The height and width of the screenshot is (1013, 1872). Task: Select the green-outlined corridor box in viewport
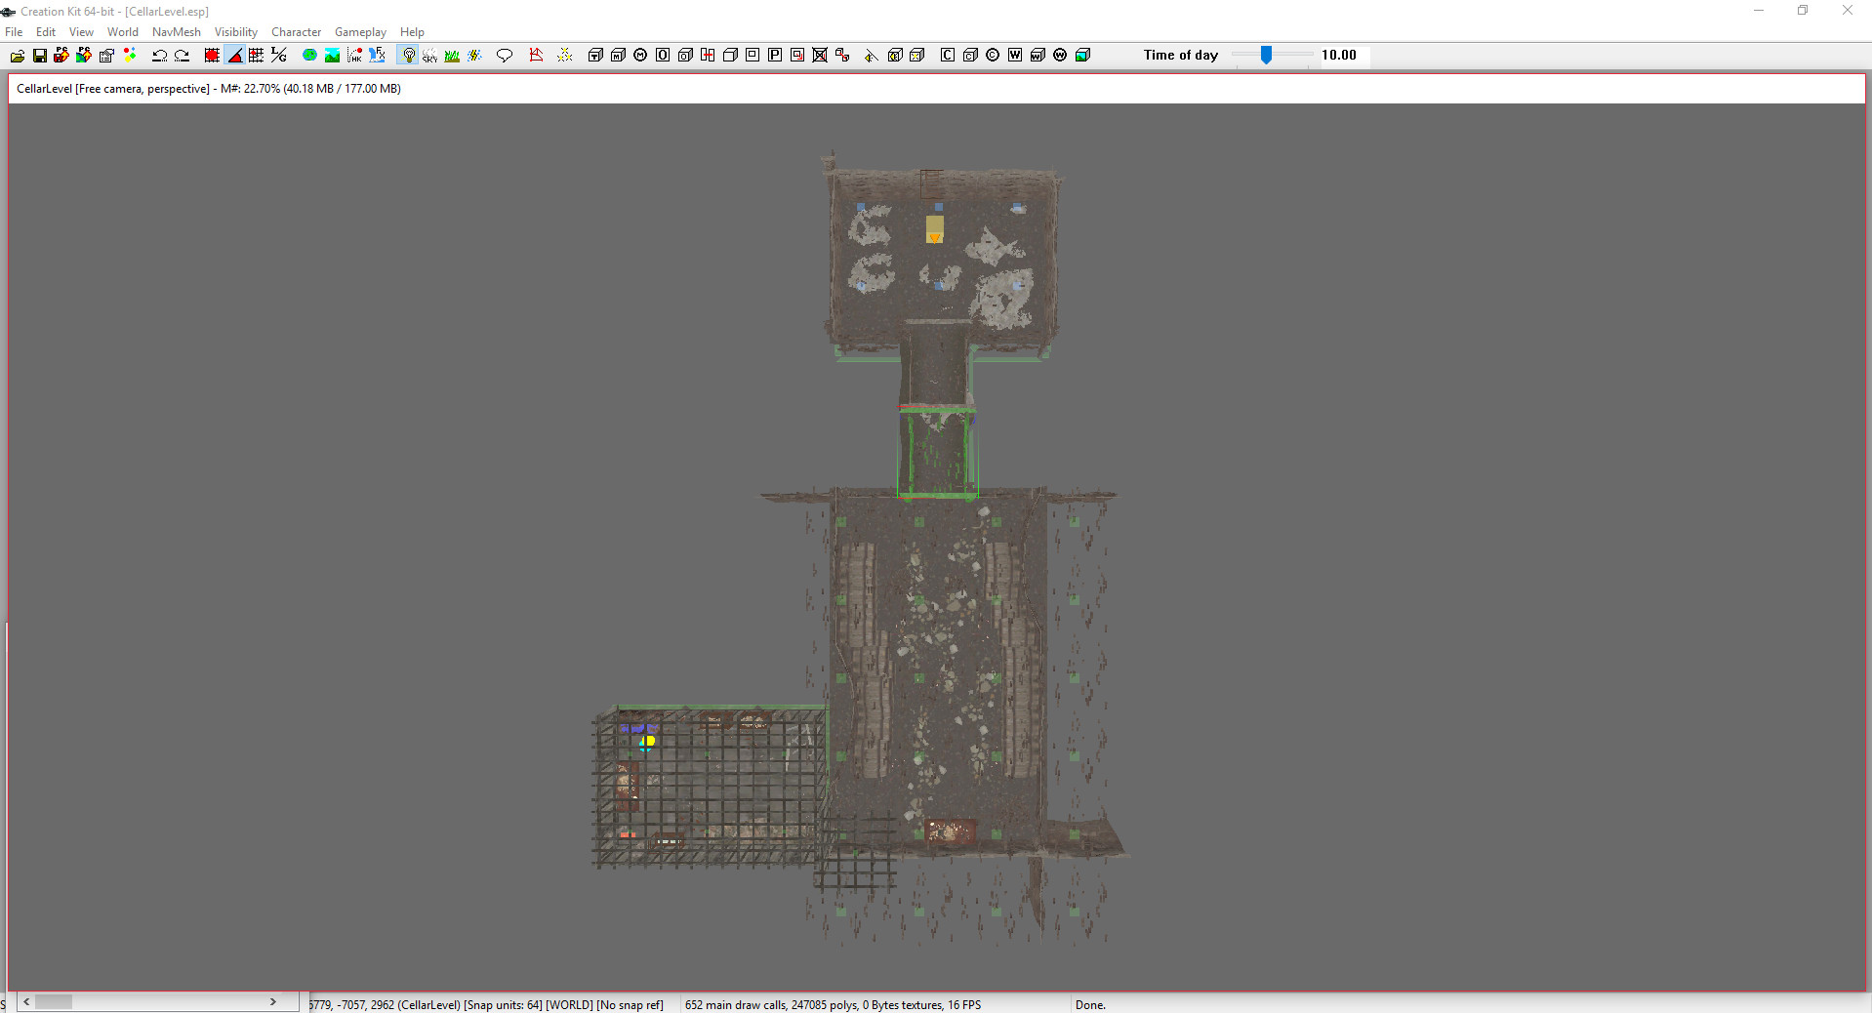[x=938, y=452]
